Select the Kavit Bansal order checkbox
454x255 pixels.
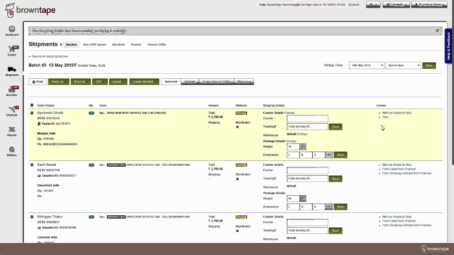point(32,165)
